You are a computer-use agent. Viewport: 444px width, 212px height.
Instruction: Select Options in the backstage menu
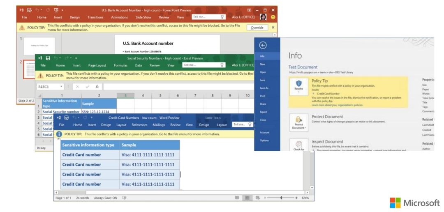coord(264,141)
